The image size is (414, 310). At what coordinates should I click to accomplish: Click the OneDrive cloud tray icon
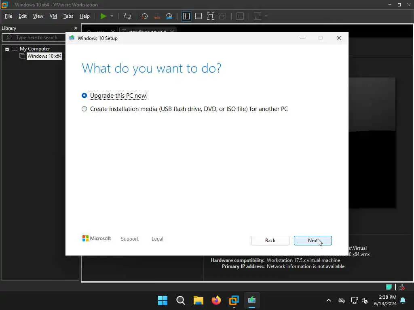click(x=342, y=300)
